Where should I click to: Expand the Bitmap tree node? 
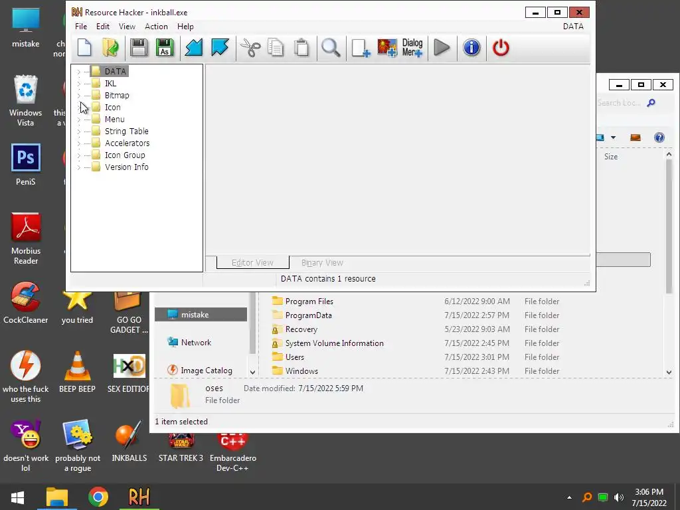(x=78, y=96)
